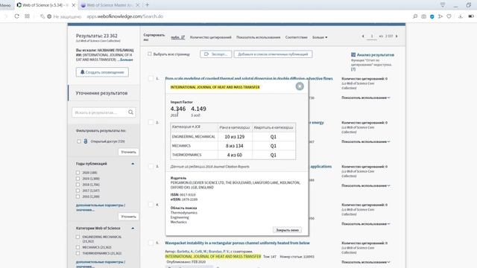Reload the page with the refresh icon
The height and width of the screenshot is (268, 477).
(x=16, y=16)
